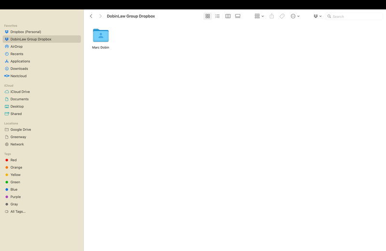Click the Favorites section header

click(x=11, y=26)
